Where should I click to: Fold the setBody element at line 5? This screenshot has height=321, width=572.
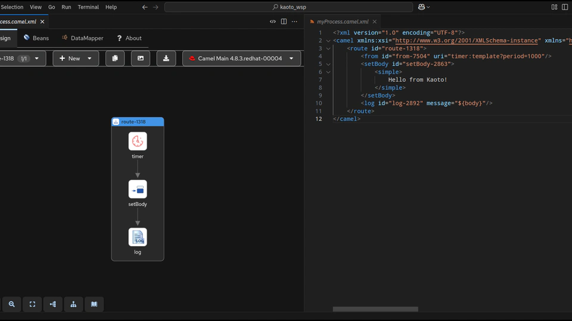pos(328,64)
